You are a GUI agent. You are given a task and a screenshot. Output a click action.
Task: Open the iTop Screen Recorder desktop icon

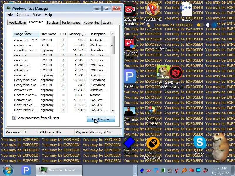coord(130,10)
